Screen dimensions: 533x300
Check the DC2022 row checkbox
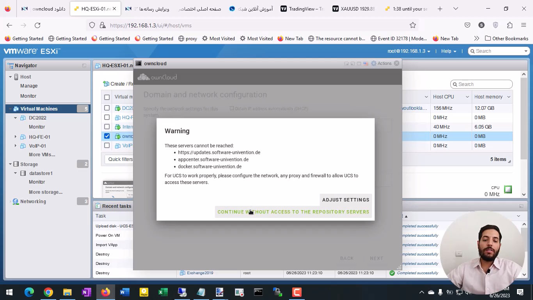tap(107, 108)
